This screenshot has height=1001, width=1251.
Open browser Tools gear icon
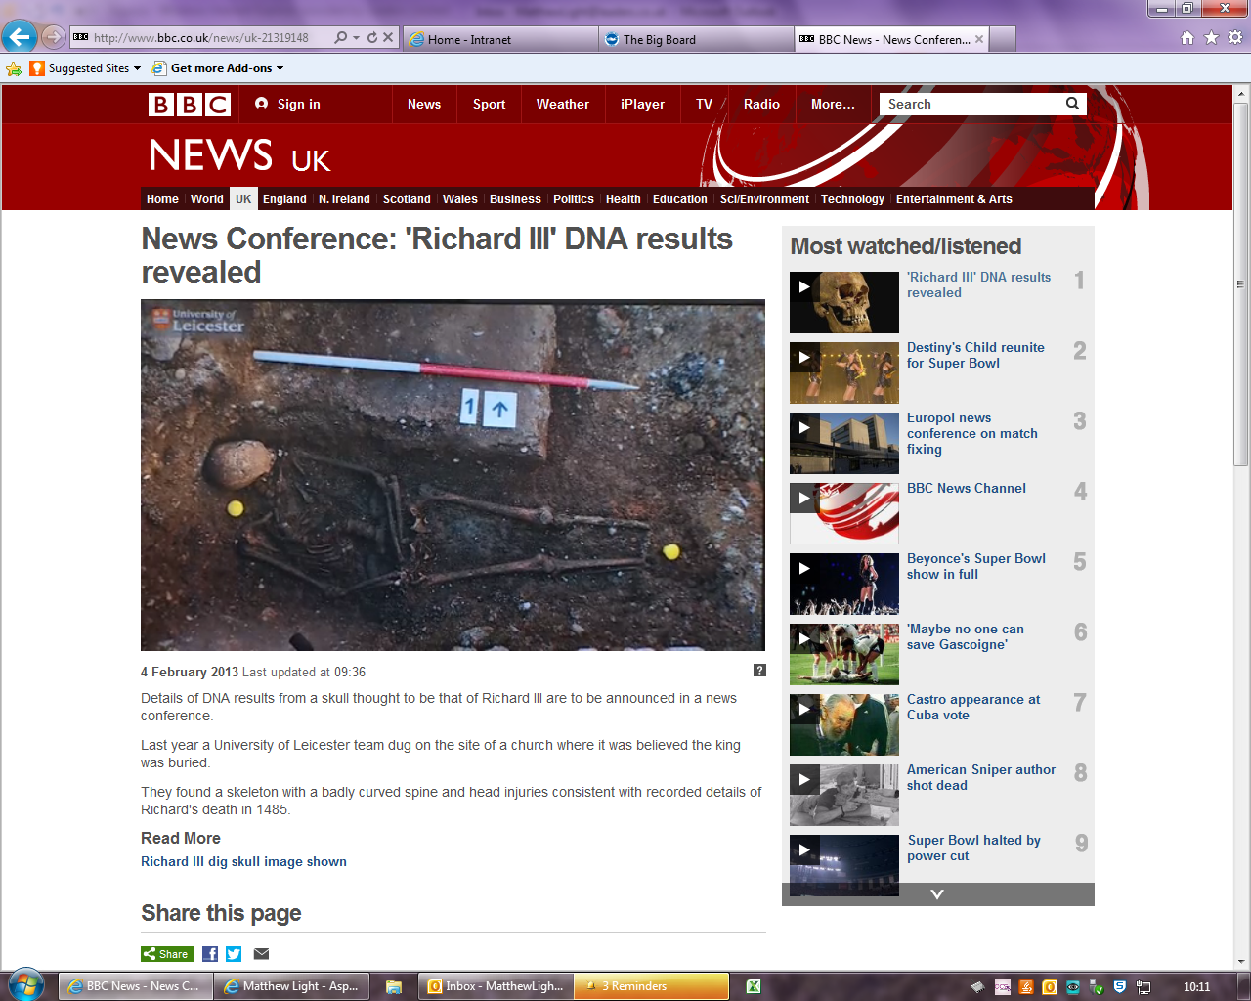tap(1235, 37)
